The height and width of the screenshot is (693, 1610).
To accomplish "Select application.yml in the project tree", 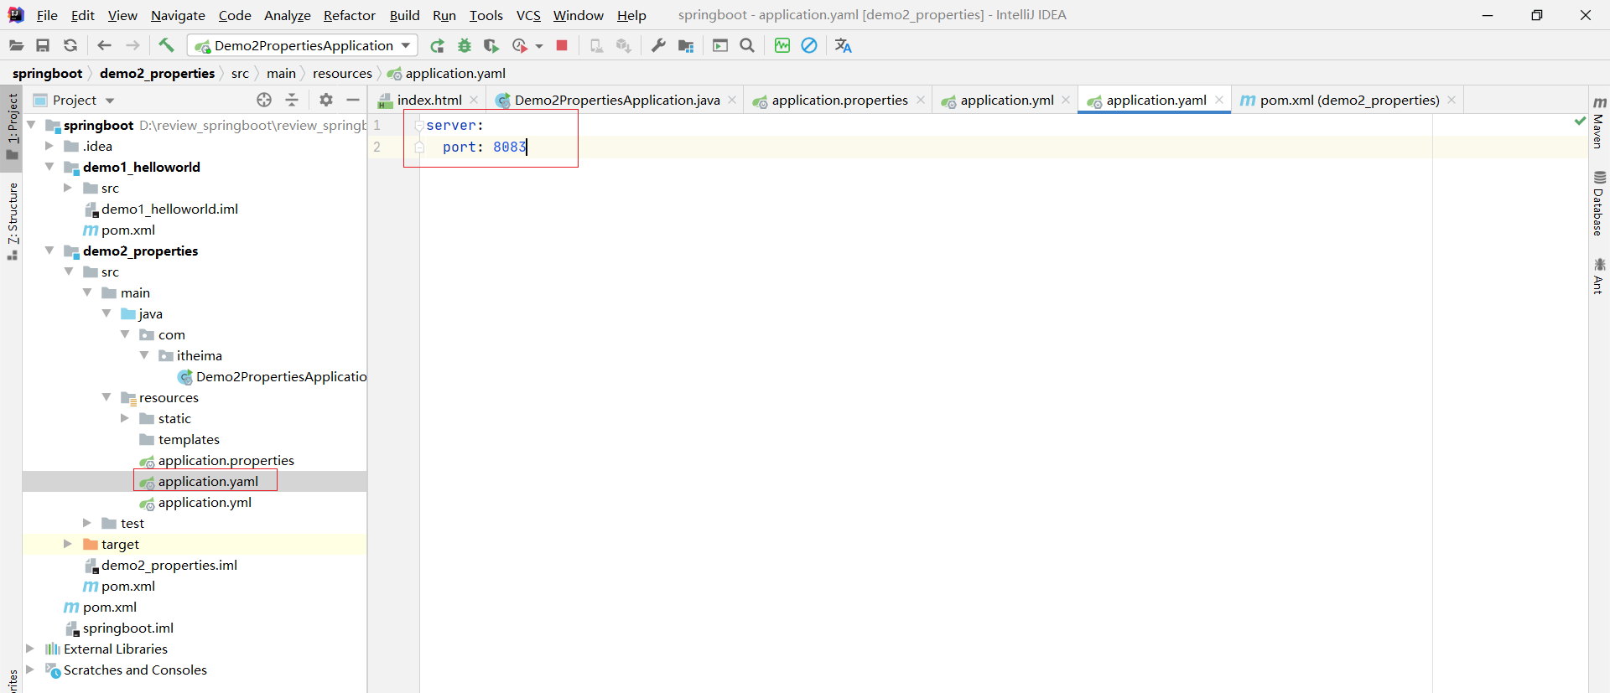I will tap(205, 502).
